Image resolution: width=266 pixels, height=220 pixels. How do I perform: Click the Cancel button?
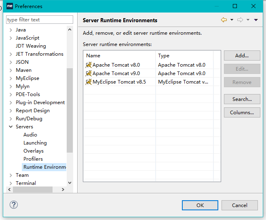(240, 205)
